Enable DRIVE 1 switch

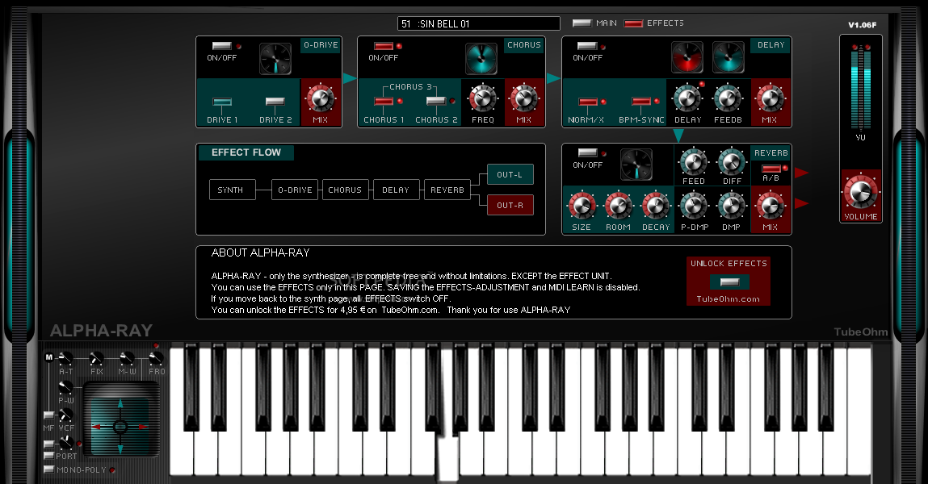click(222, 102)
